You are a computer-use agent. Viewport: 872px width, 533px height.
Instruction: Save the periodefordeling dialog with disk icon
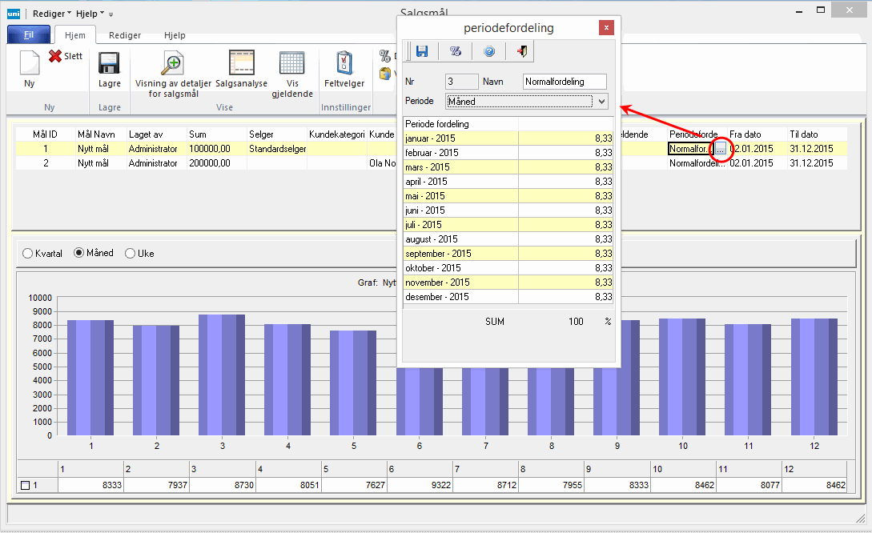pos(422,51)
